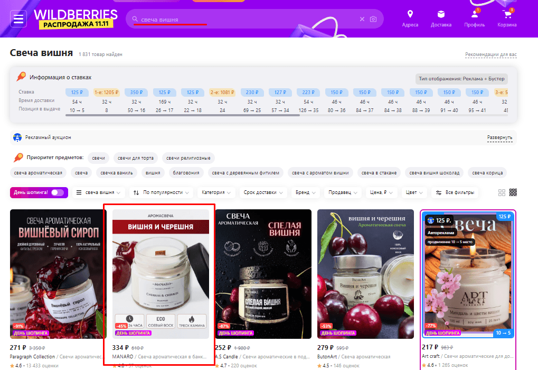Image resolution: width=538 pixels, height=370 pixels.
Task: Open Бренд filter dropdown
Action: tap(305, 192)
